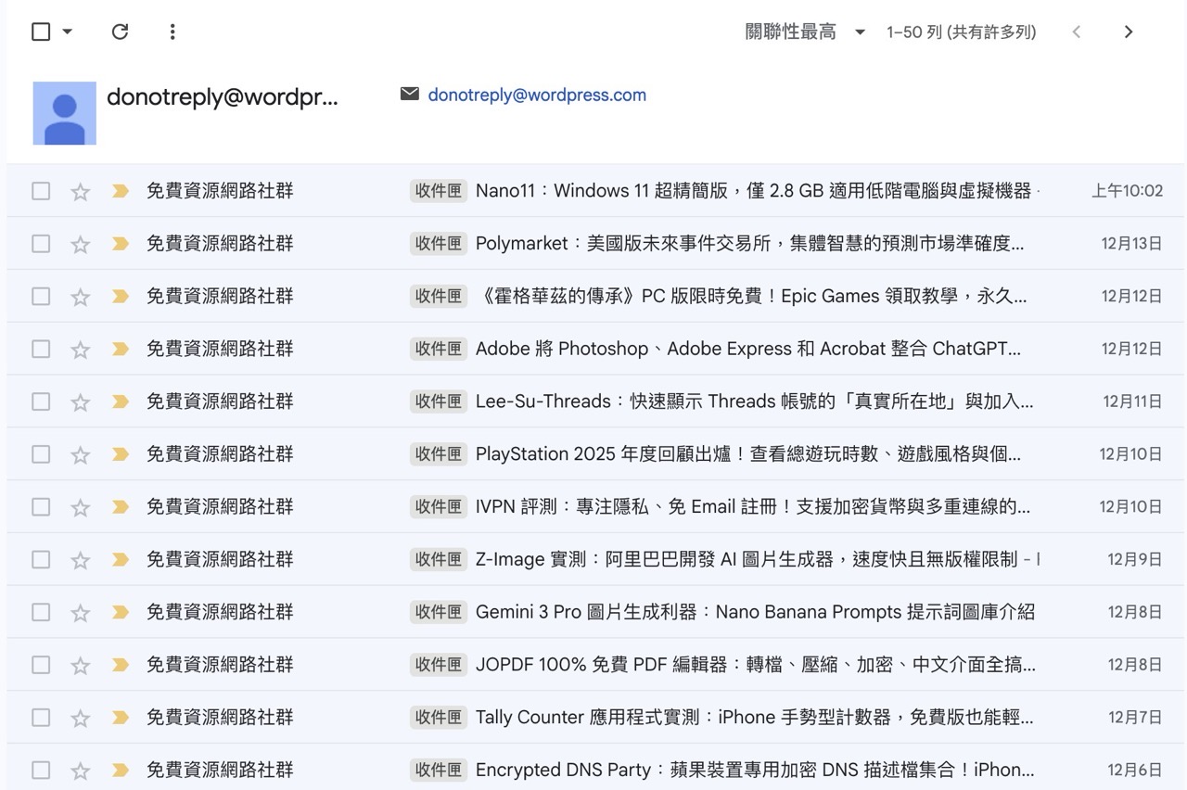Check the select-all checkbox in the toolbar
The width and height of the screenshot is (1187, 790).
click(x=39, y=31)
